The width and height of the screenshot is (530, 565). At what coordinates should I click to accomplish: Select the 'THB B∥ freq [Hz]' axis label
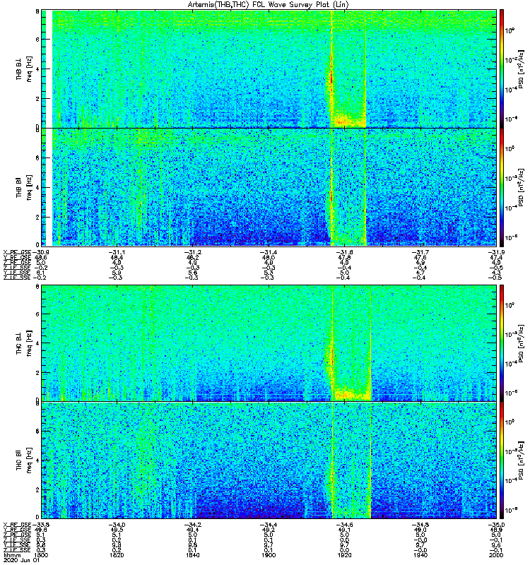click(24, 187)
